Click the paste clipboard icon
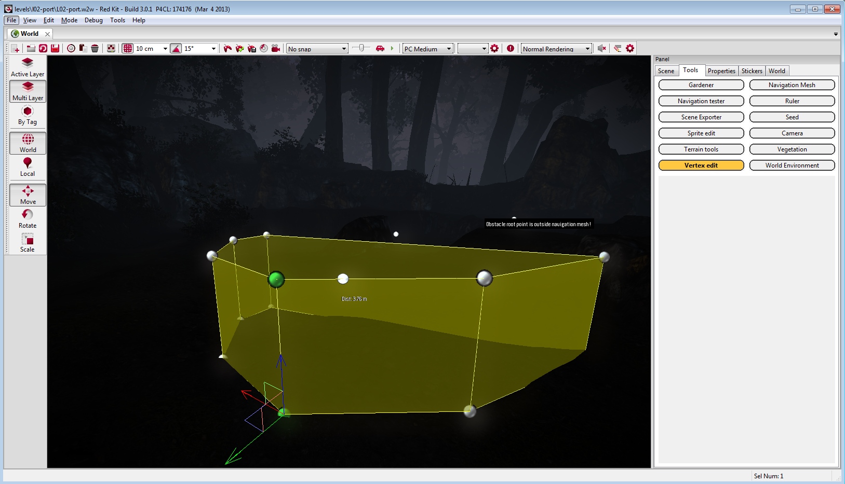Screen dimensions: 845x484 (x=83, y=48)
